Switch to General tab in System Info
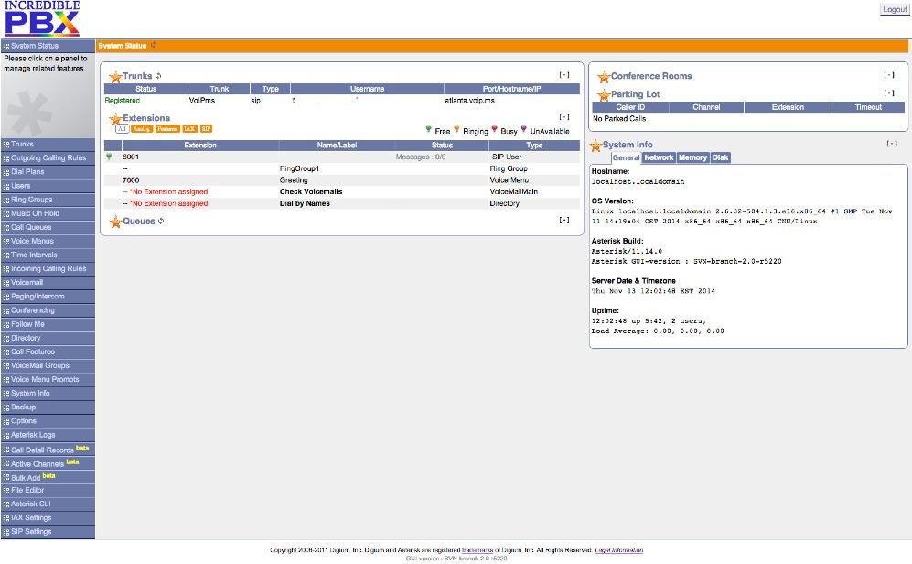 coord(626,157)
